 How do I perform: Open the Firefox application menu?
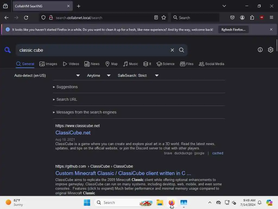tap(271, 17)
